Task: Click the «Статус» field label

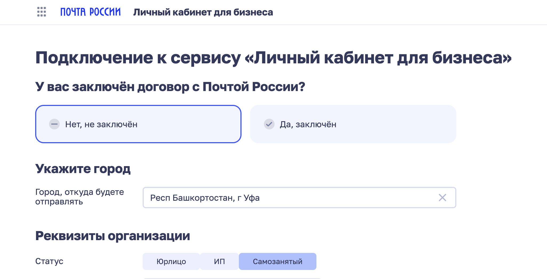Action: click(x=49, y=261)
